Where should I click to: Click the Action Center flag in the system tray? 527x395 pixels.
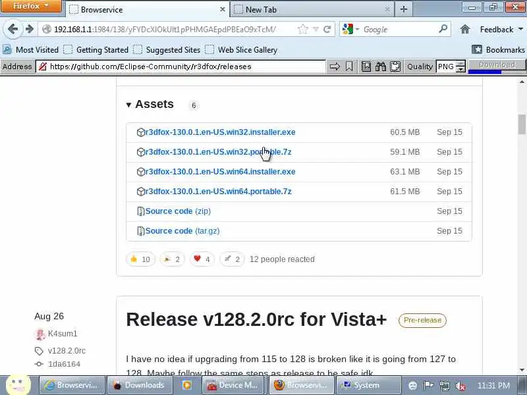tap(428, 385)
